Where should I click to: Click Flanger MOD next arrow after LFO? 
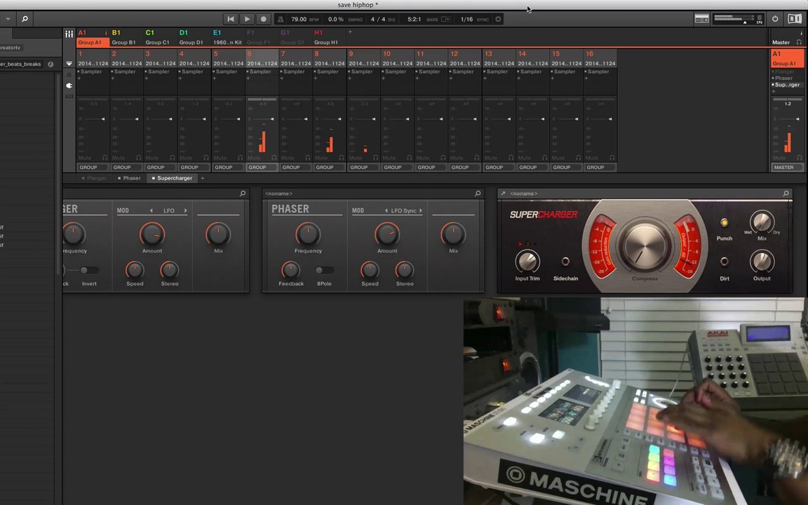185,210
